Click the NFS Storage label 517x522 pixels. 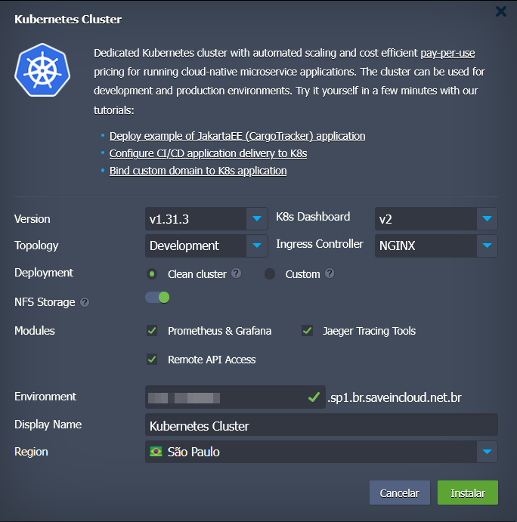(x=45, y=302)
